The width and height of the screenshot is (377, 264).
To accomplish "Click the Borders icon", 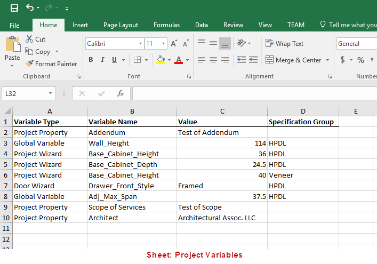I will 137,60.
